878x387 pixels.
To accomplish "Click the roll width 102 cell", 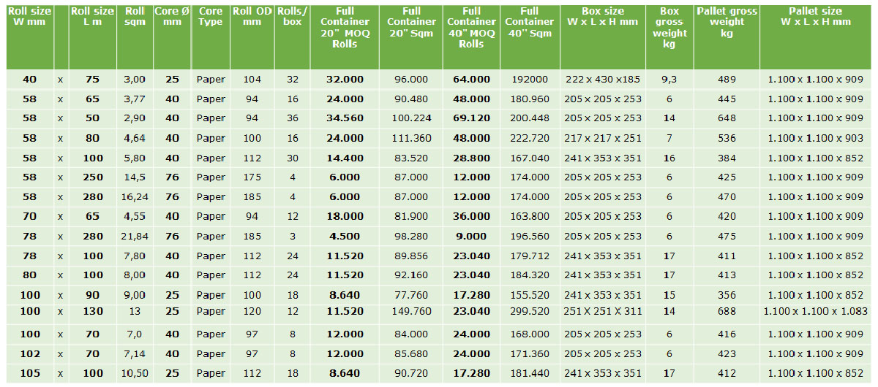I will coord(30,354).
